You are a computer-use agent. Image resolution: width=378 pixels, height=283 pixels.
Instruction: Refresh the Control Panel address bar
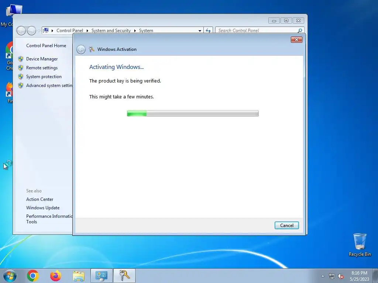point(208,31)
